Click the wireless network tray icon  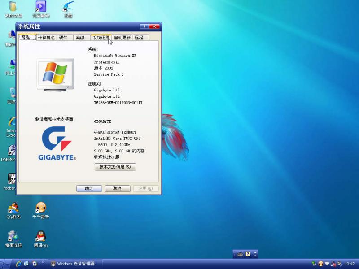coord(327,264)
